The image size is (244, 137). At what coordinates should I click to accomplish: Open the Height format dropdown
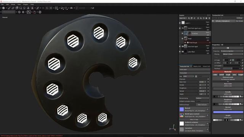[x=202, y=94]
